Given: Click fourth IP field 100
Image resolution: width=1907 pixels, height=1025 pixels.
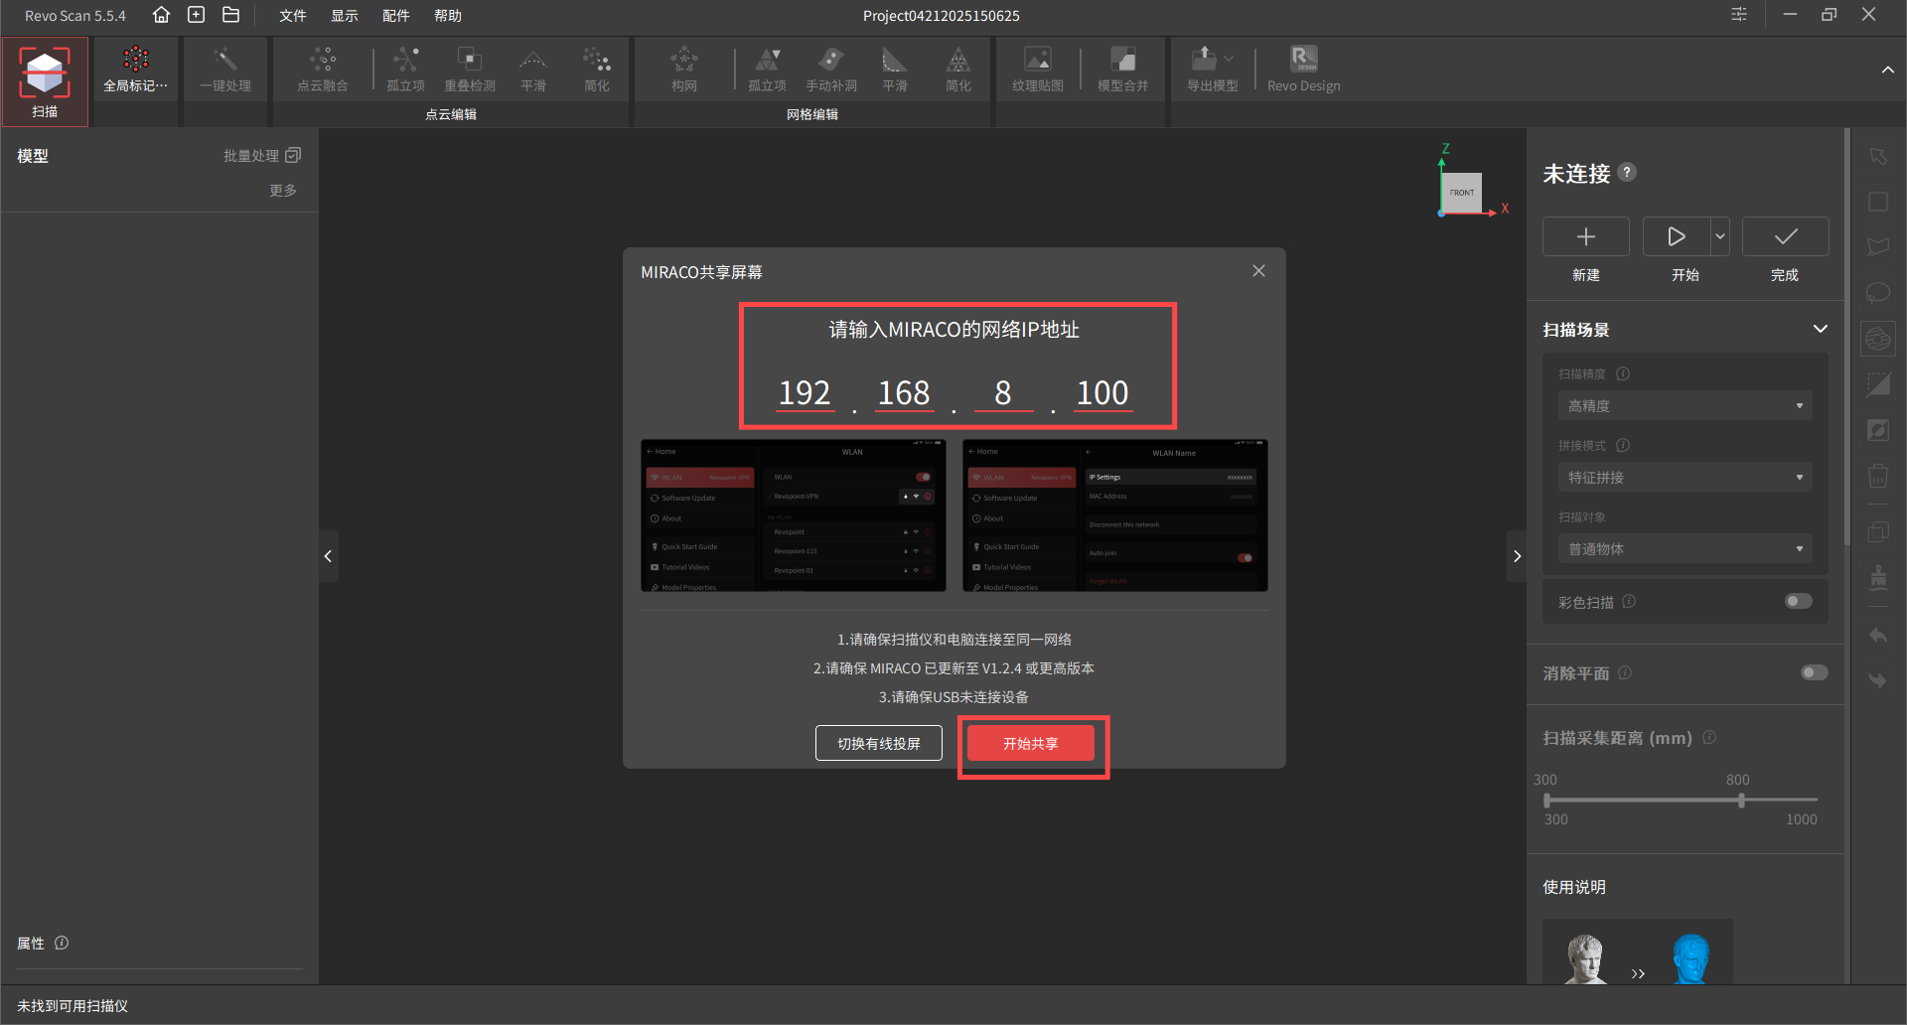Looking at the screenshot, I should [x=1102, y=392].
